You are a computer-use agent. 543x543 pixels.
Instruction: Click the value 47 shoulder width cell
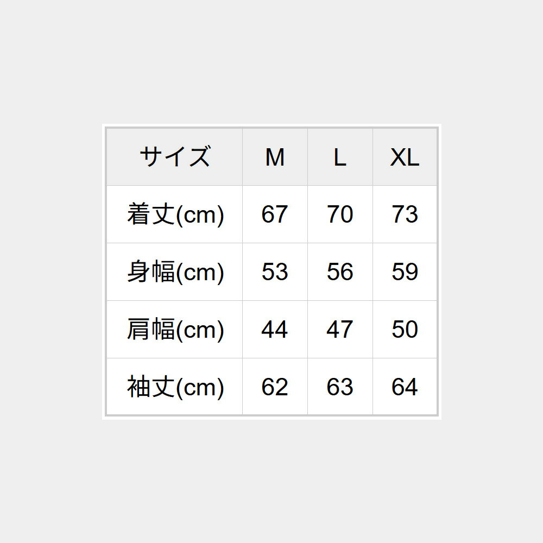tap(340, 330)
